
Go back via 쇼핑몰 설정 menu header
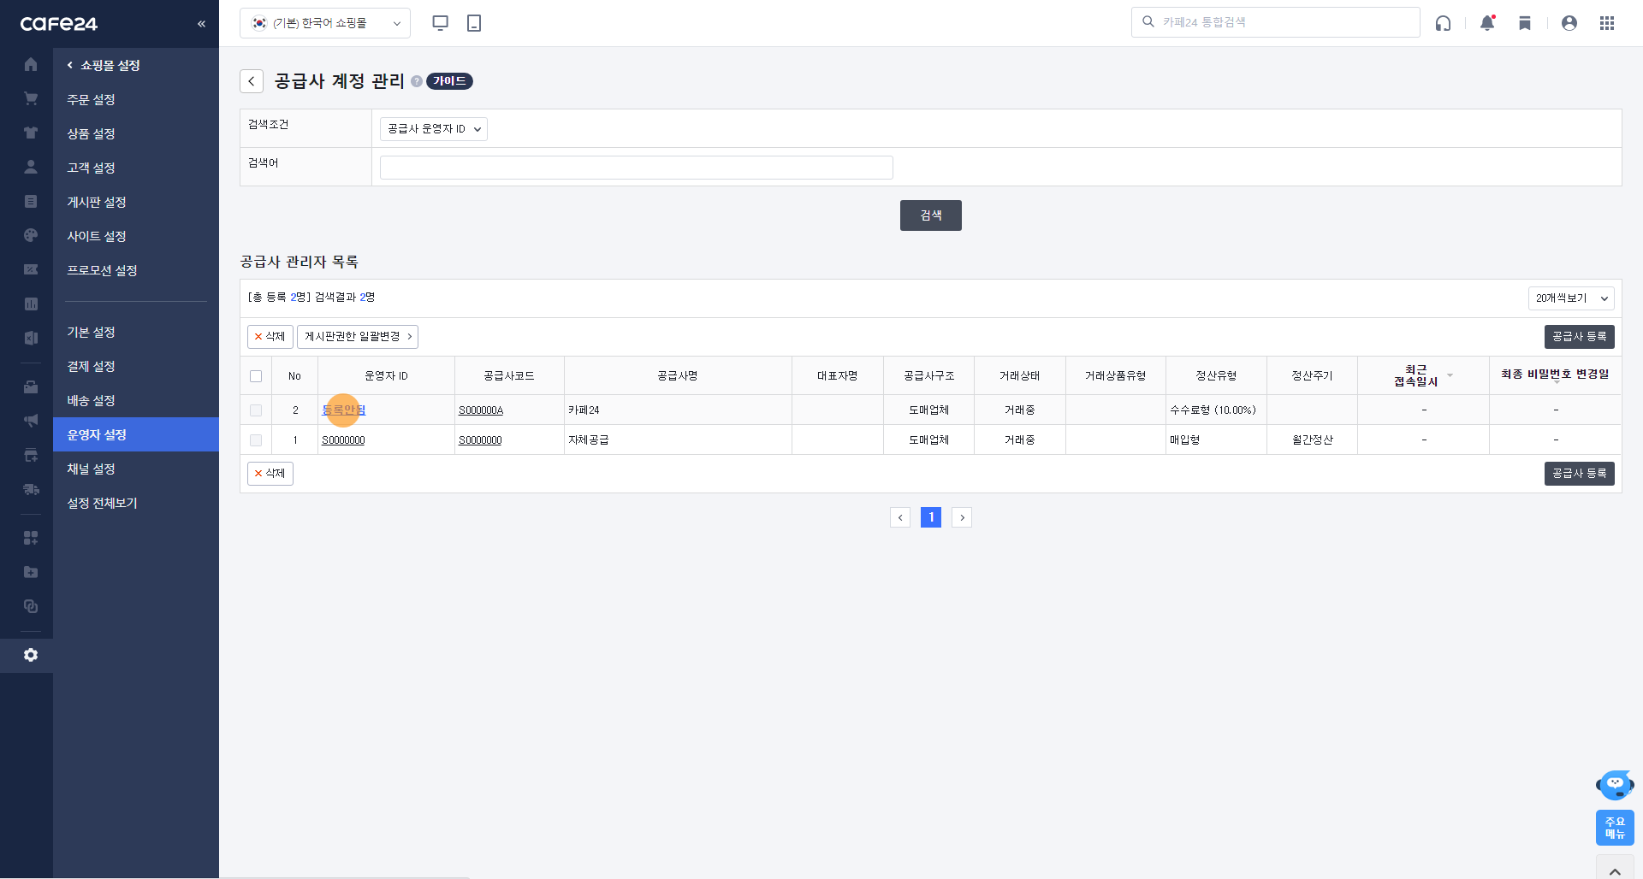pos(104,65)
